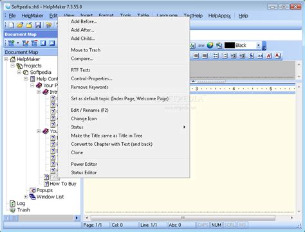Open the Status submenu arrow in context menu

pyautogui.click(x=184, y=127)
